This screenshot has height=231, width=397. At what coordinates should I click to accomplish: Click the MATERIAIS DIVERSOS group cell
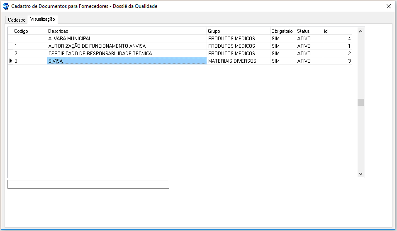coord(232,61)
